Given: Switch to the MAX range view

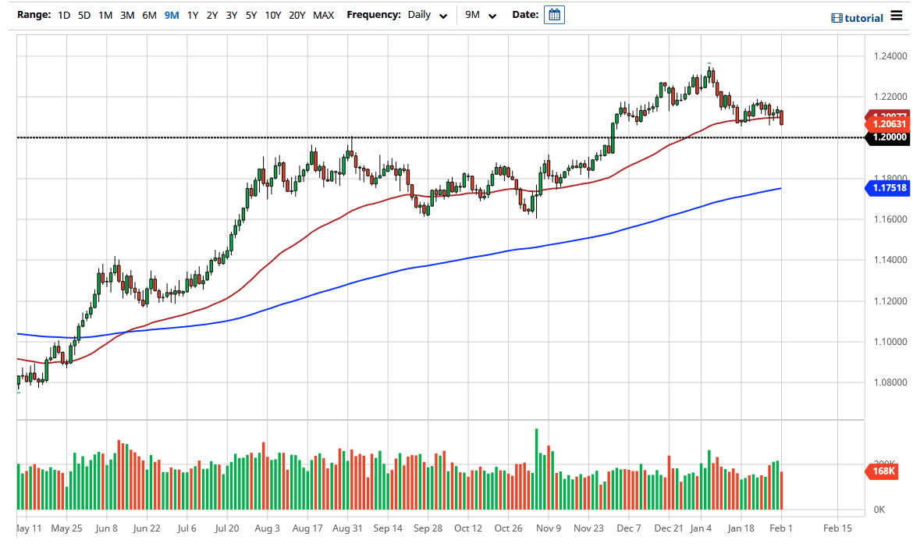Looking at the screenshot, I should click(x=323, y=15).
